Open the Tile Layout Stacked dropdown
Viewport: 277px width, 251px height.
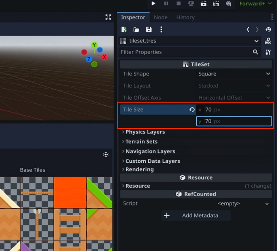(x=234, y=86)
